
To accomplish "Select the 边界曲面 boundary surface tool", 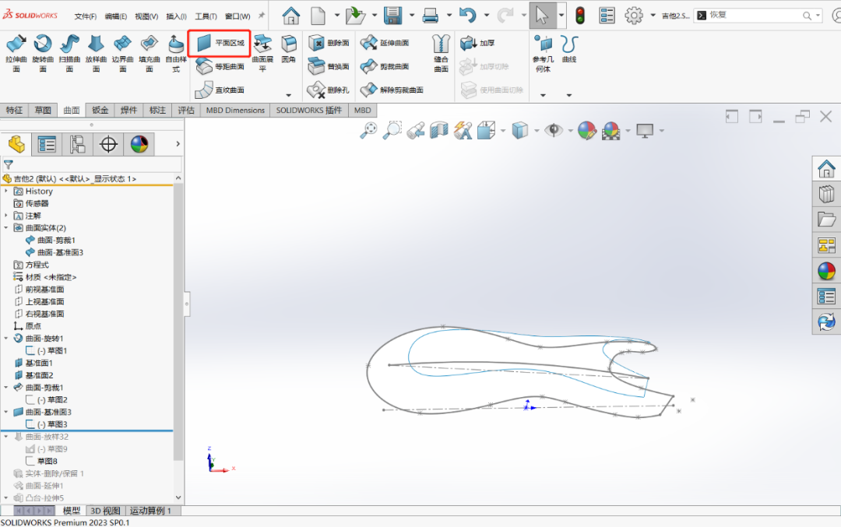I will tap(123, 53).
